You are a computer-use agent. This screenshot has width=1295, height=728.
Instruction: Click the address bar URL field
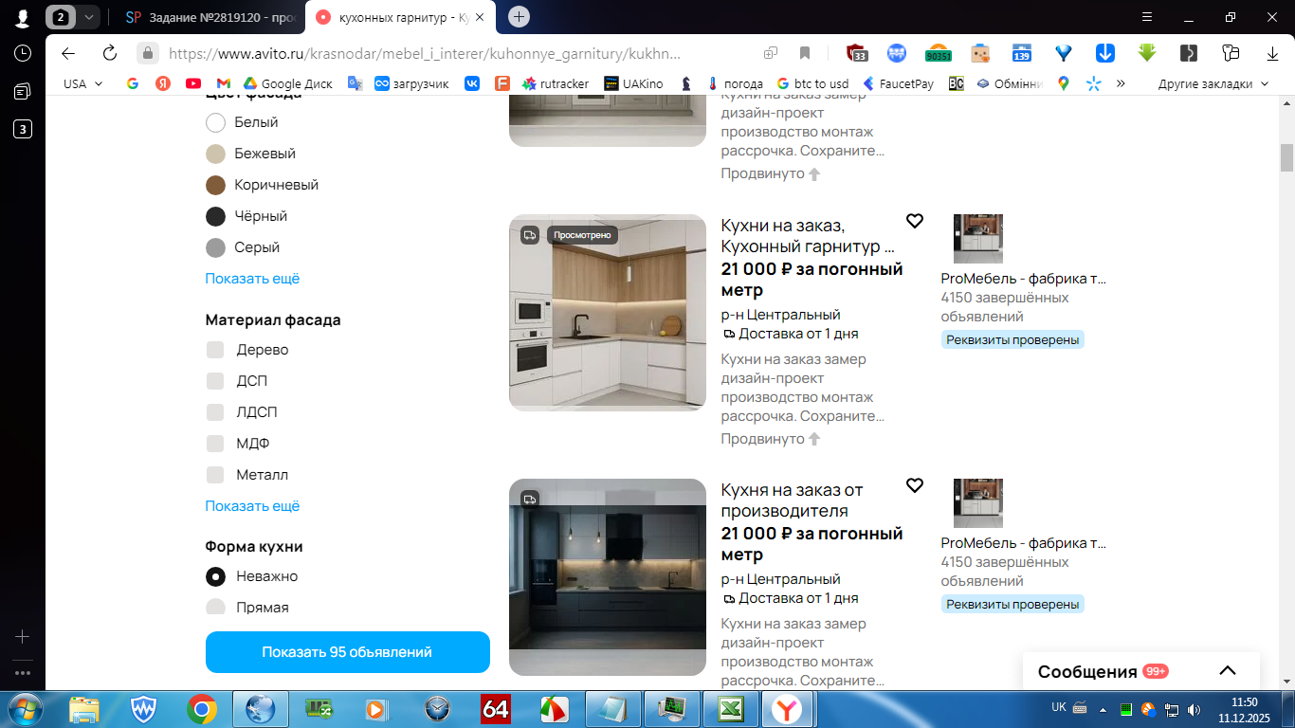point(424,53)
